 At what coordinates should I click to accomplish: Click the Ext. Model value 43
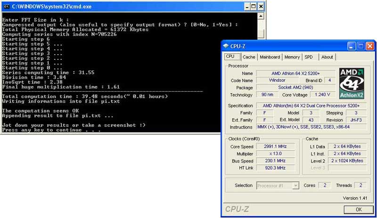click(311, 120)
